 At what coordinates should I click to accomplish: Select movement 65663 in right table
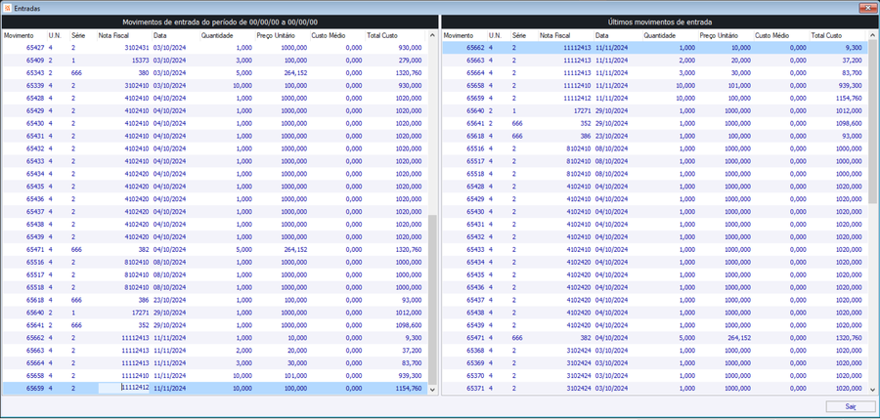point(655,60)
